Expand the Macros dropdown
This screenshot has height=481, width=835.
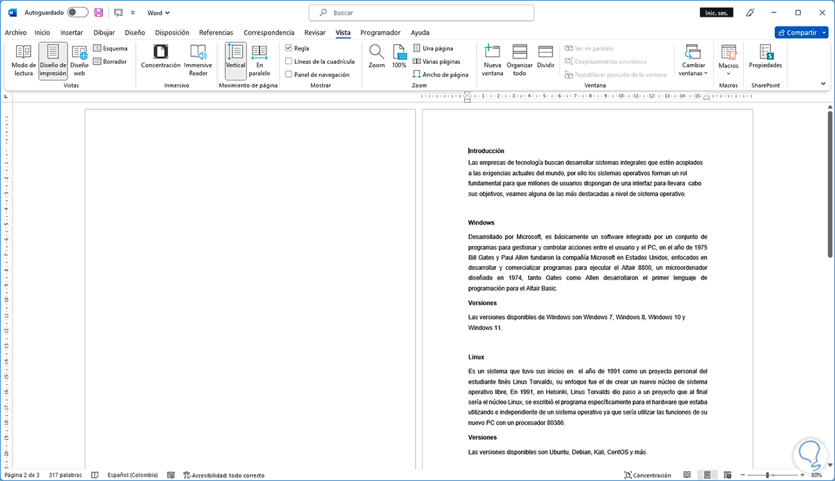click(729, 60)
